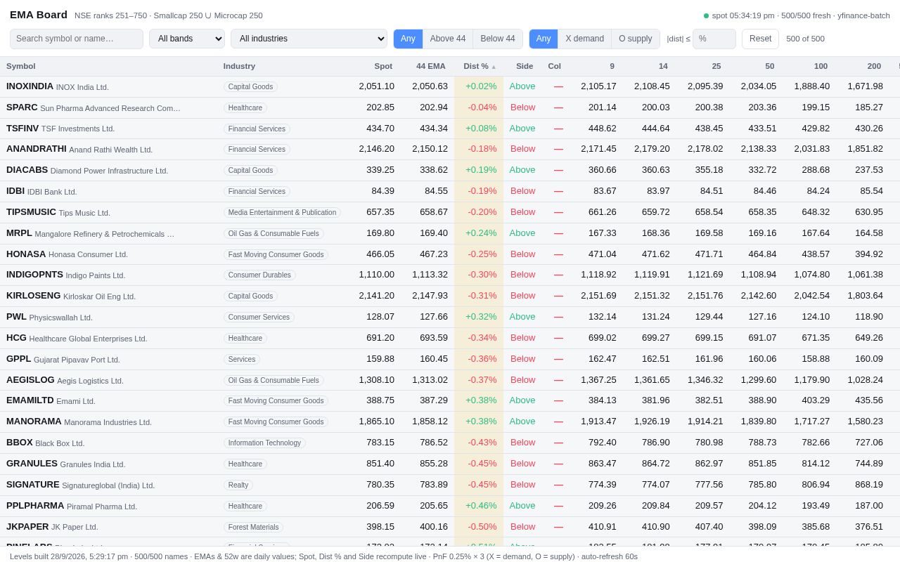Click the INOXINDIA symbol row
Image resolution: width=900 pixels, height=562 pixels.
click(x=450, y=86)
